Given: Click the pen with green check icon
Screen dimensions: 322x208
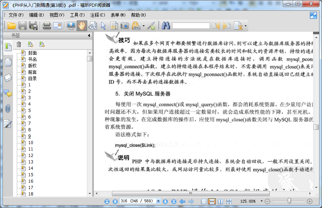Looking at the screenshot, I should (151, 26).
